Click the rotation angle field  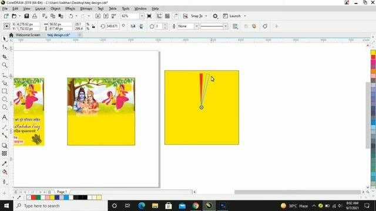pyautogui.click(x=112, y=26)
